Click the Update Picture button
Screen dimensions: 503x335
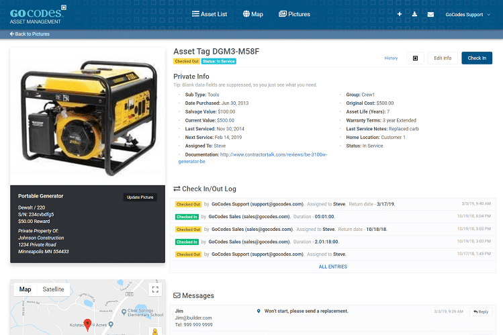[140, 197]
